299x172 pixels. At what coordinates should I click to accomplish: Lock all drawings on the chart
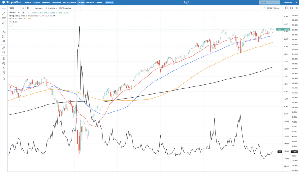[4, 68]
